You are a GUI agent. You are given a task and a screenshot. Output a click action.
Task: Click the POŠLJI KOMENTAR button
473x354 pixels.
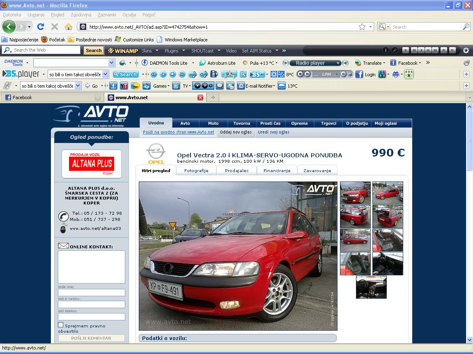coord(92,338)
